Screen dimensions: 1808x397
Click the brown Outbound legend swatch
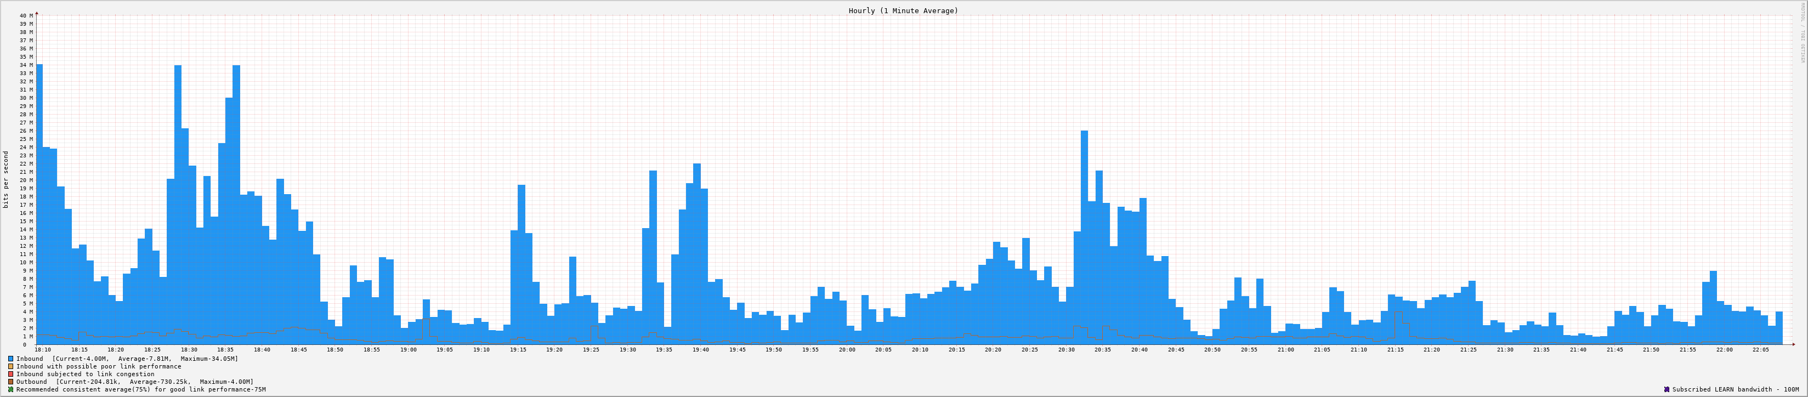point(10,382)
